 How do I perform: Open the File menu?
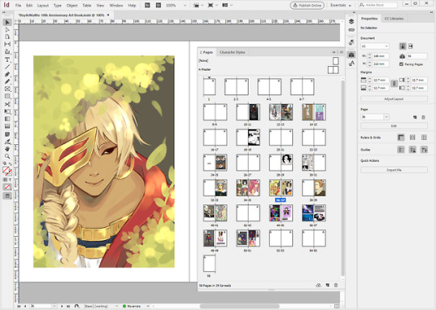pos(18,6)
